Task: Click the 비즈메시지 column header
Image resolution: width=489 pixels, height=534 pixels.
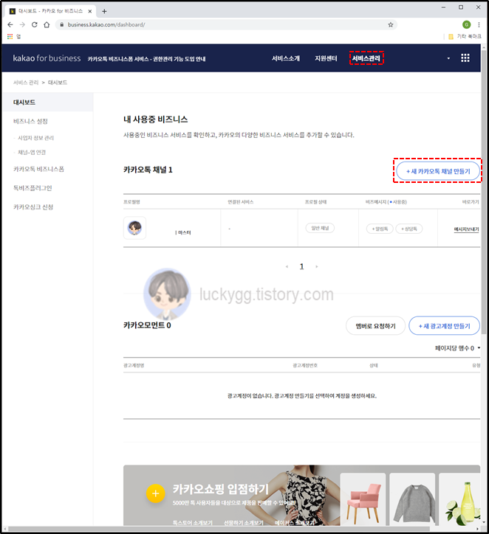Action: [x=386, y=202]
